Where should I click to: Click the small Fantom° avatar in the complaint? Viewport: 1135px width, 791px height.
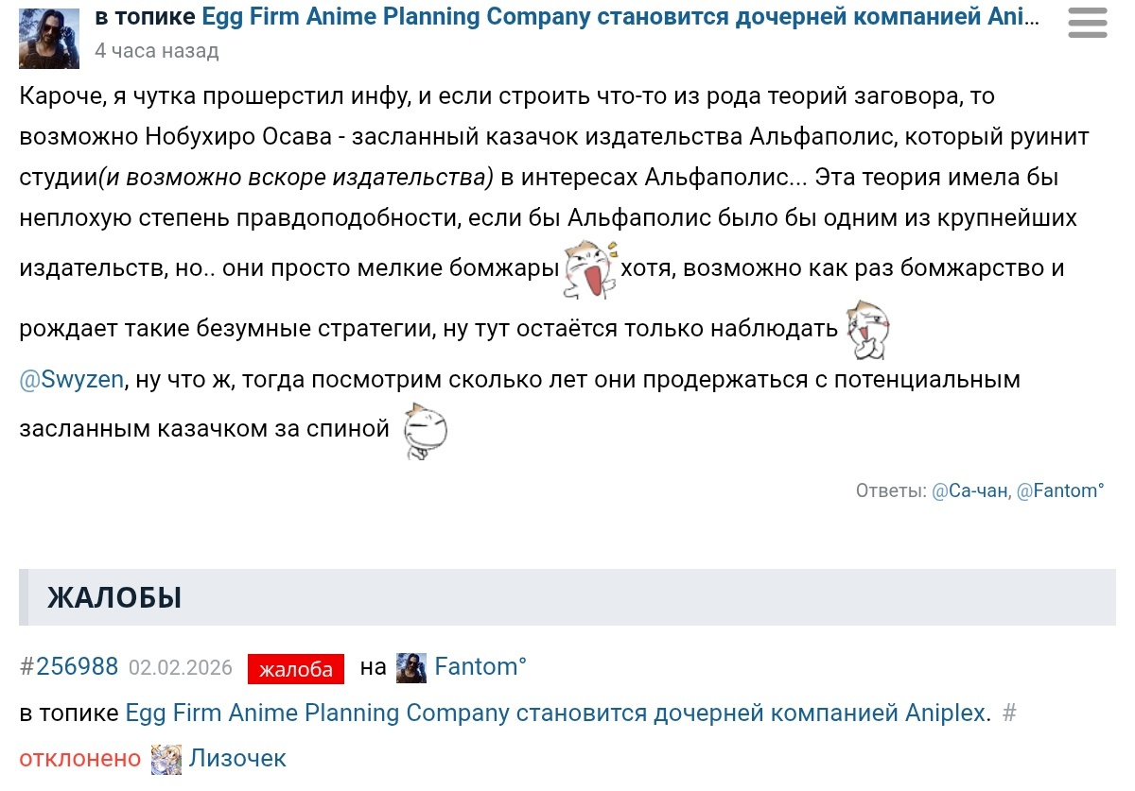point(411,668)
